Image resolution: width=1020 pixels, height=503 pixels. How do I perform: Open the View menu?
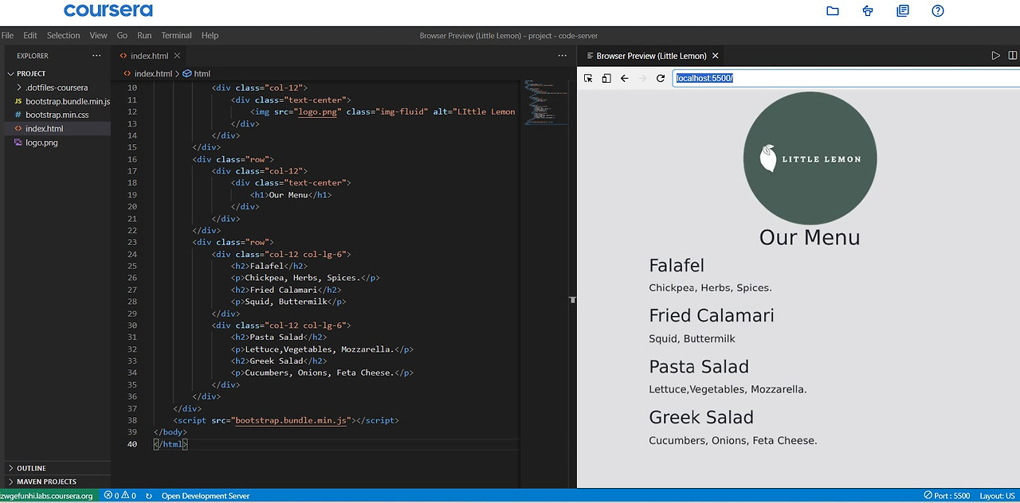click(x=98, y=35)
